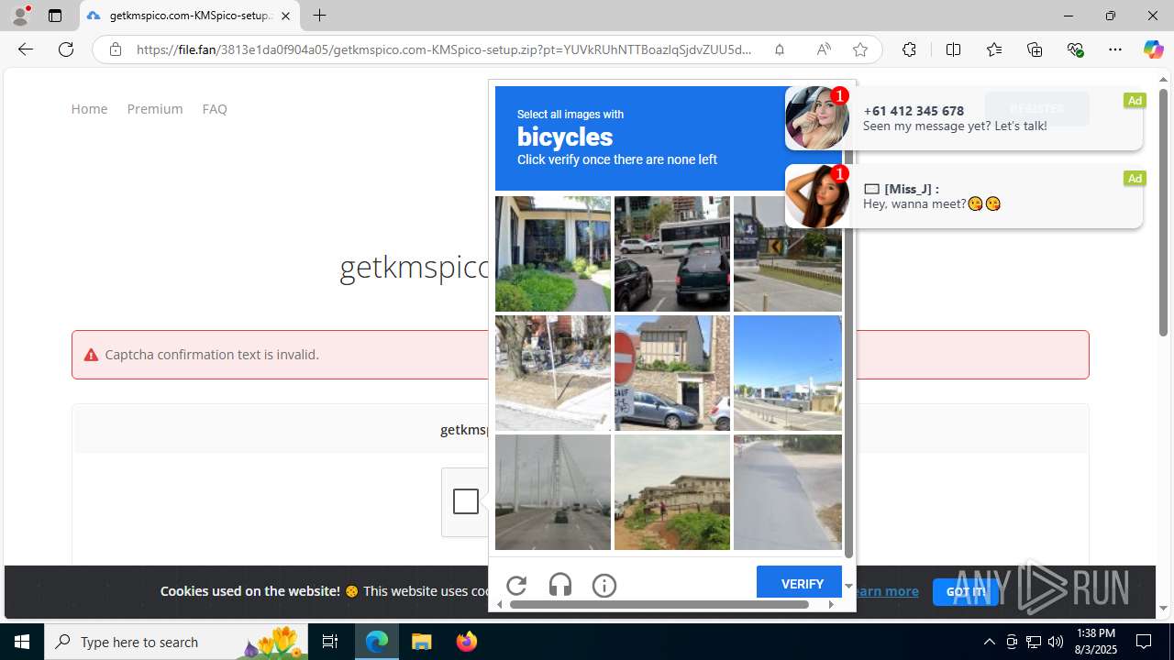Open the volume control in the tray
This screenshot has height=660, width=1174.
coord(1056,642)
